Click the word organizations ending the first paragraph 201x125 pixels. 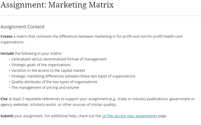click(12, 42)
